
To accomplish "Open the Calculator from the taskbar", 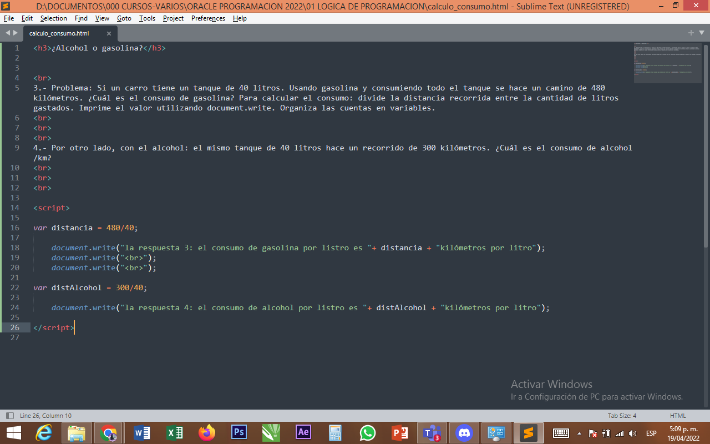I will click(x=335, y=432).
